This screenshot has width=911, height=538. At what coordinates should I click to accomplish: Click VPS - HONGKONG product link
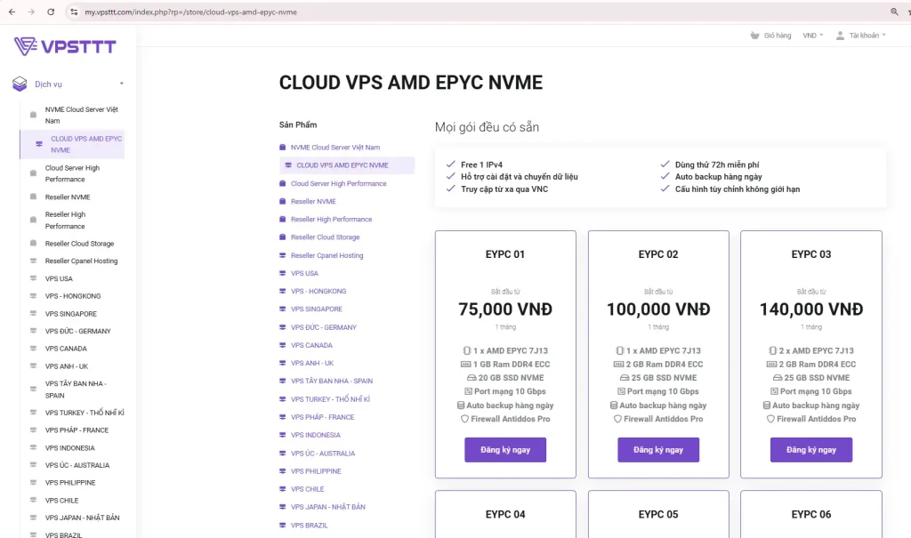[x=318, y=291]
